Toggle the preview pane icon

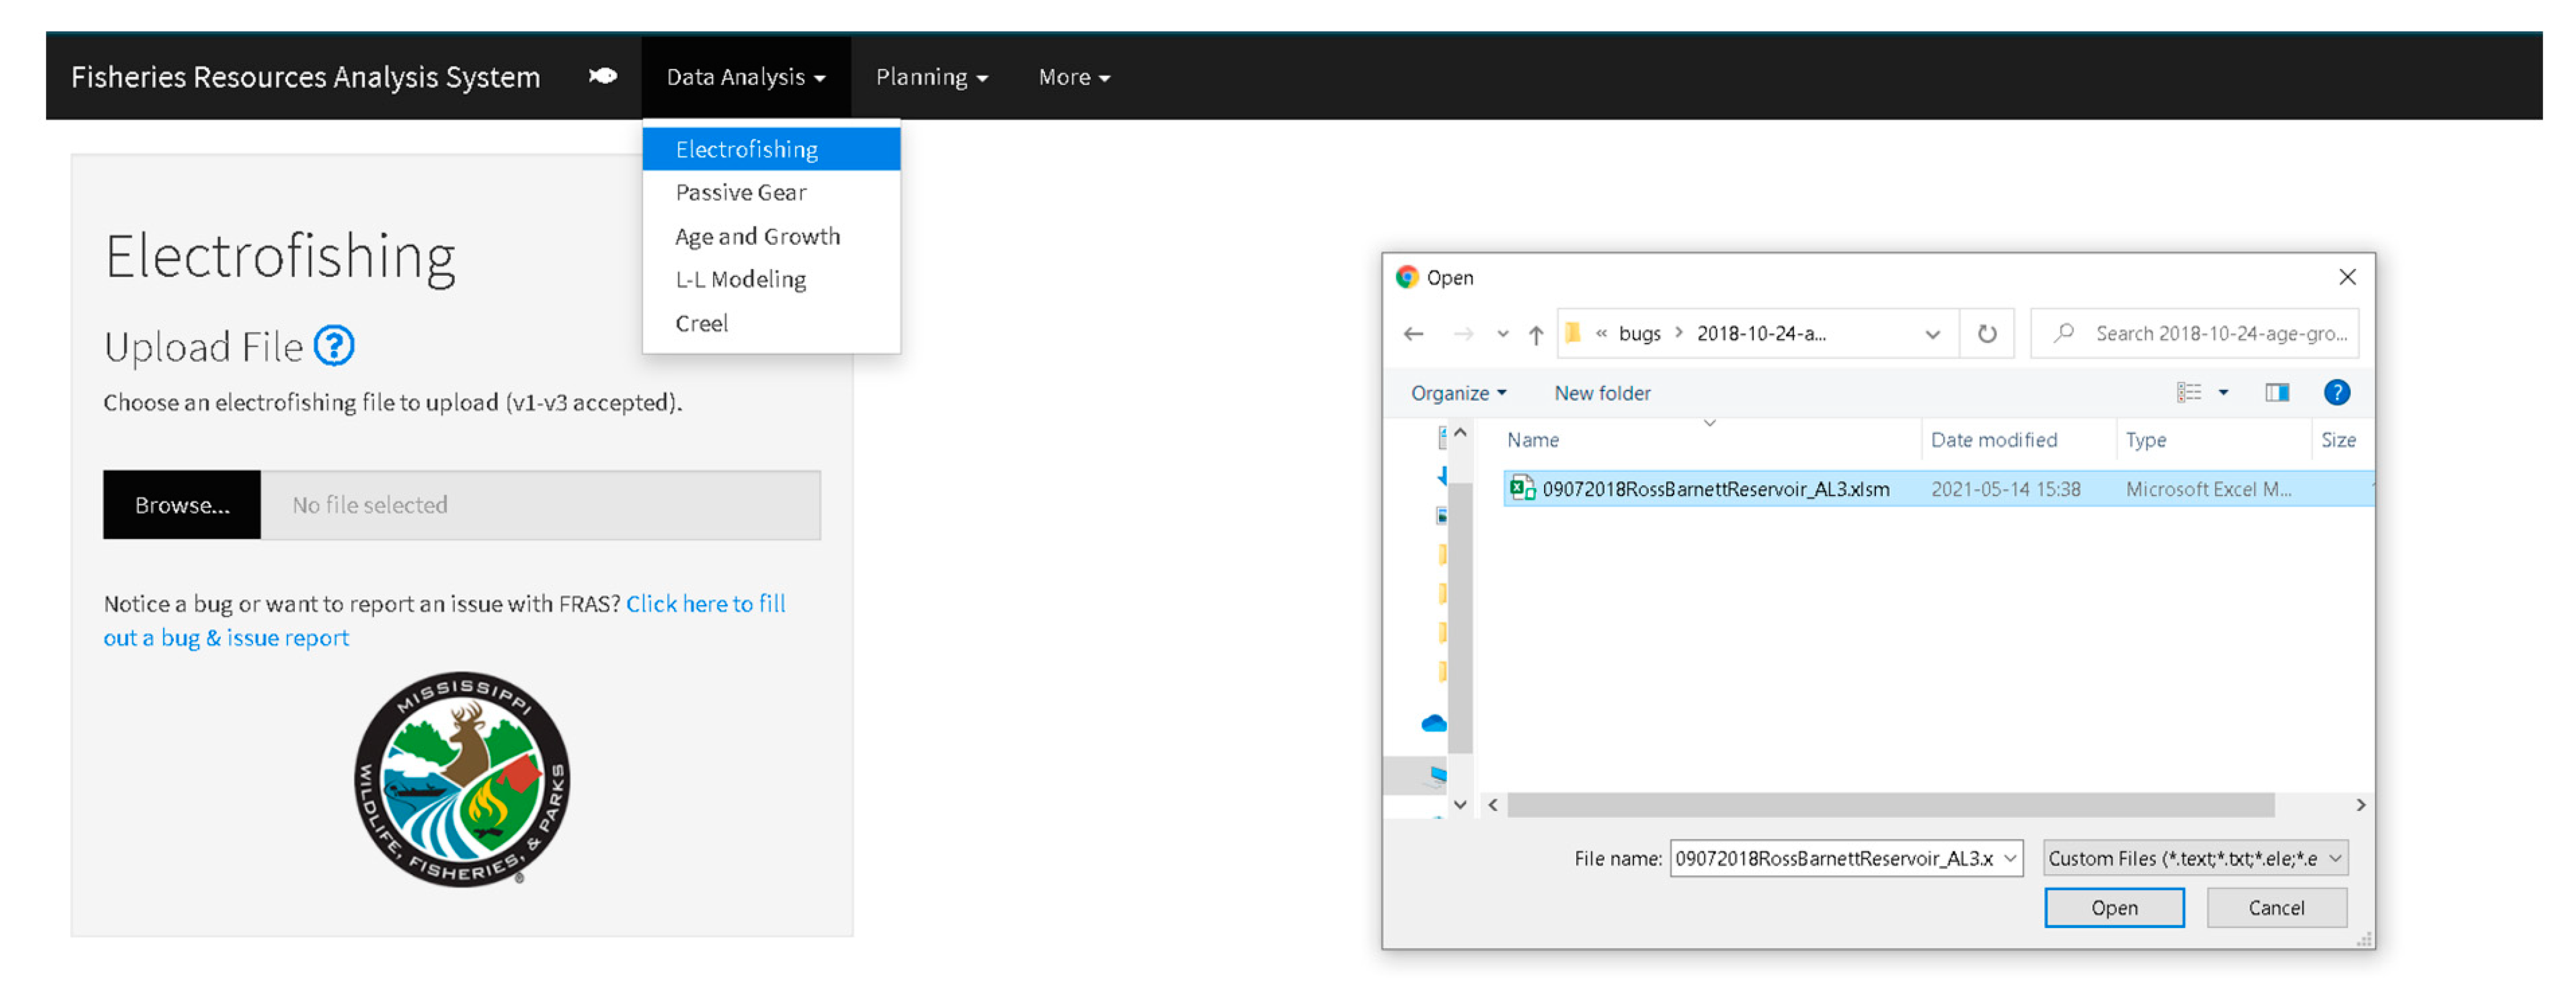tap(2277, 392)
